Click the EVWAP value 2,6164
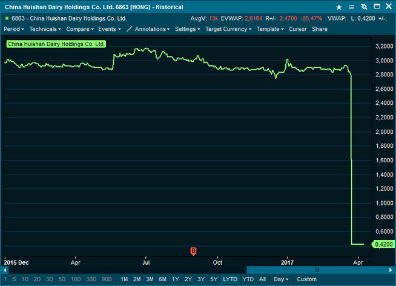Screen dimensions: 396x286 pyautogui.click(x=253, y=18)
